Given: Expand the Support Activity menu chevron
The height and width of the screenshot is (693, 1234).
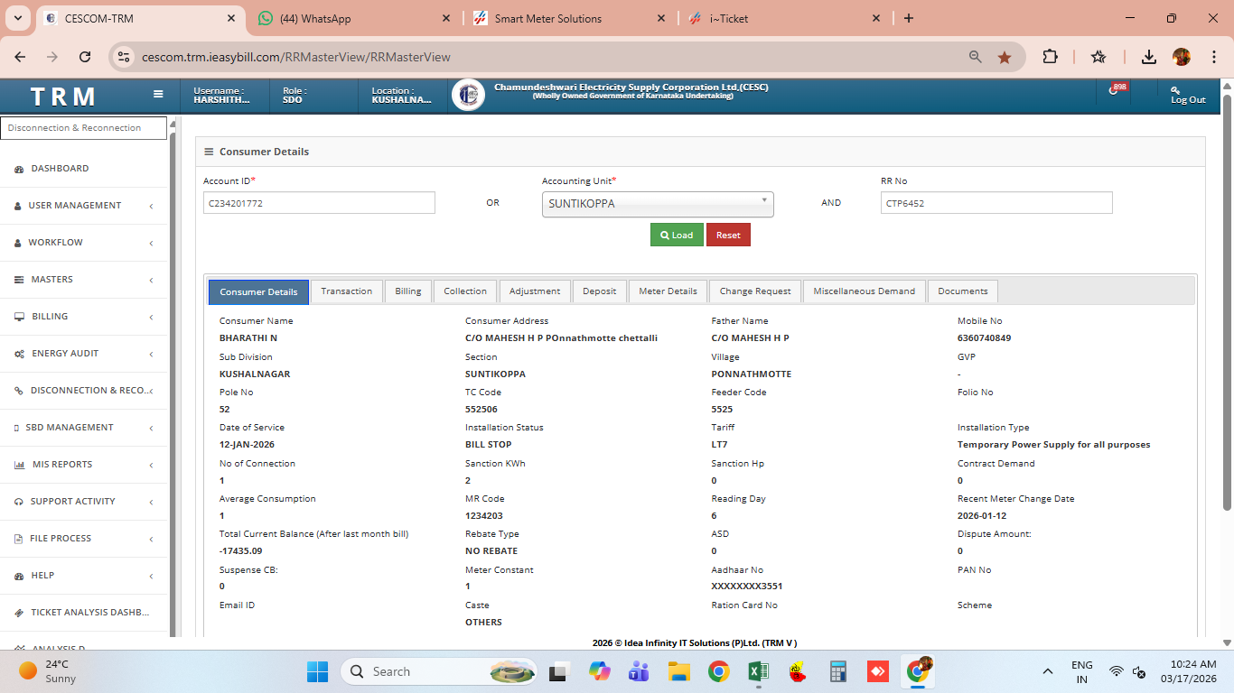Looking at the screenshot, I should (x=151, y=502).
